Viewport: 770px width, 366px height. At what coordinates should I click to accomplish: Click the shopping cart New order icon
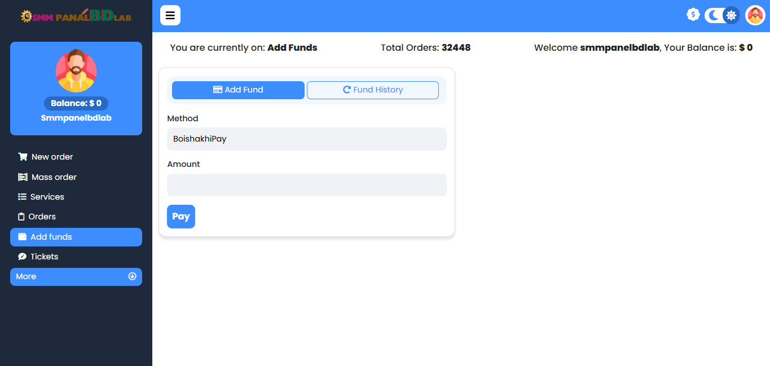(23, 157)
